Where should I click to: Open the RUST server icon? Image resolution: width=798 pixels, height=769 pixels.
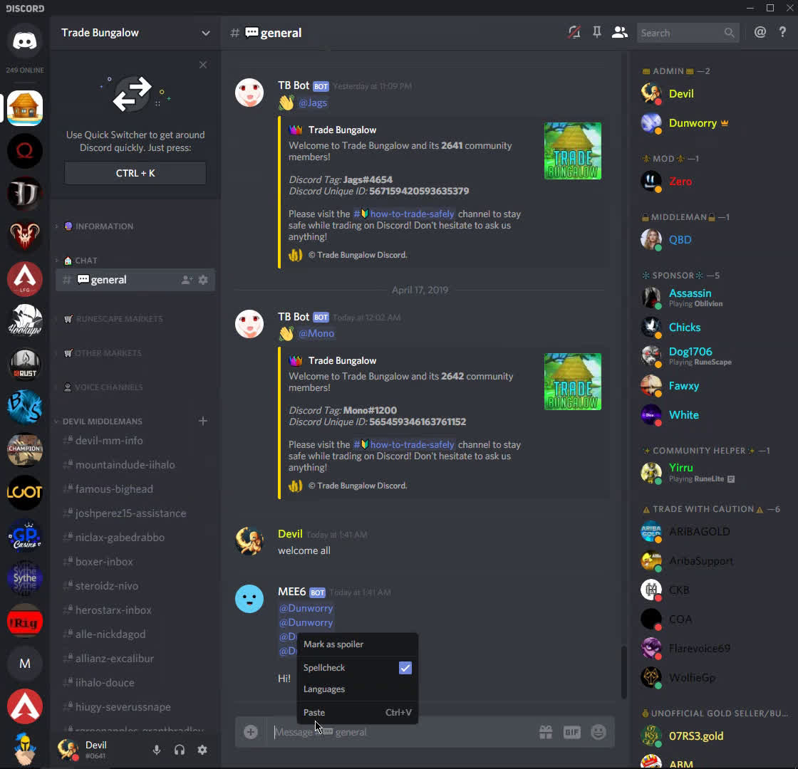(24, 365)
